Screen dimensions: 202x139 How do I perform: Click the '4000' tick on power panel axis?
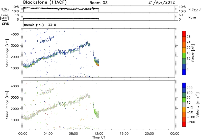[x=15, y=34]
